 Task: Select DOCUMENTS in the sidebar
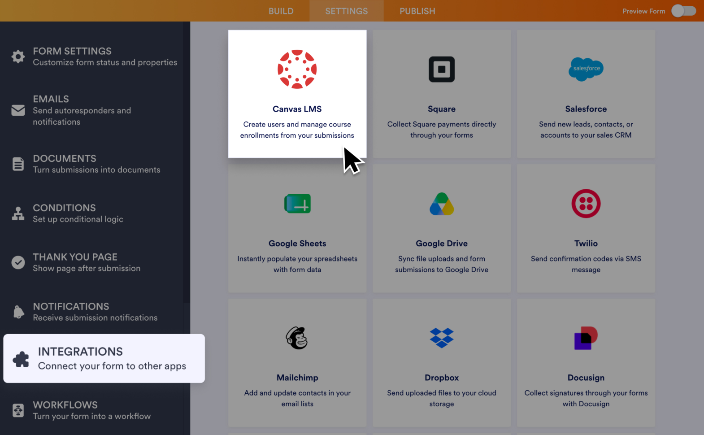65,158
